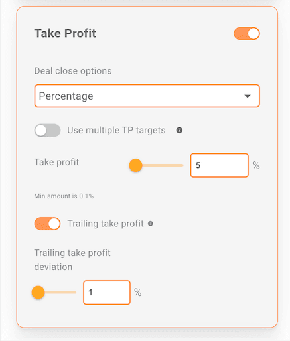The width and height of the screenshot is (290, 341).
Task: Click the dropdown arrow beside Percentage
Action: 248,96
